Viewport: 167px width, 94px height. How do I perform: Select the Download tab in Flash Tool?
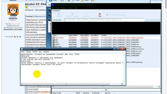pyautogui.click(x=56, y=11)
